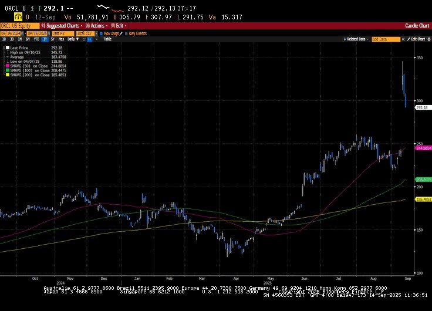Select the candle chart type icon
432x311 pixels.
89,39
